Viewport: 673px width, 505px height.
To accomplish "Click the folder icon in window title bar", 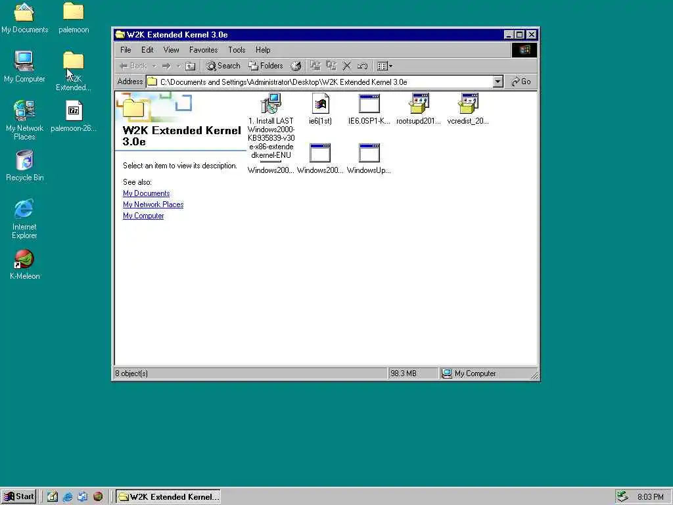I will coord(120,35).
